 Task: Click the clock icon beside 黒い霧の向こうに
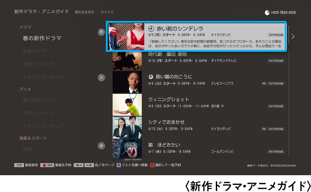(151, 77)
